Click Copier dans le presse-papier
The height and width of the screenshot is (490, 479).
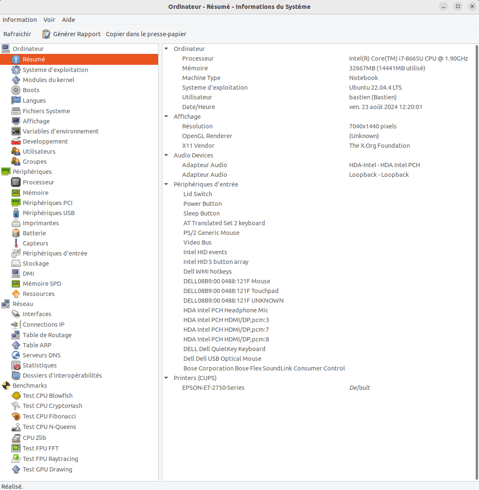(x=146, y=34)
